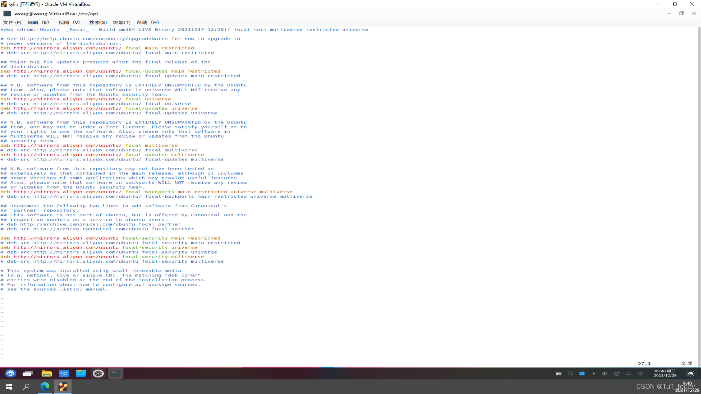Launch the file manager from Kylin taskbar
The width and height of the screenshot is (701, 394).
46,373
